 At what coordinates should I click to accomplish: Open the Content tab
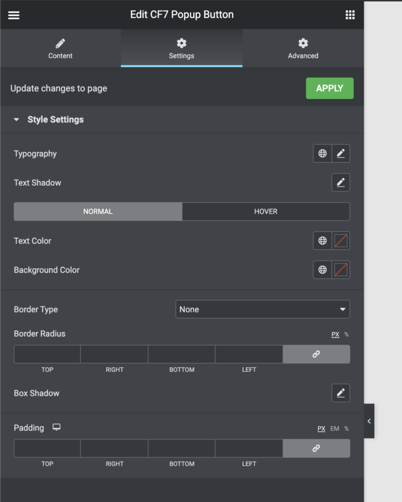[60, 48]
